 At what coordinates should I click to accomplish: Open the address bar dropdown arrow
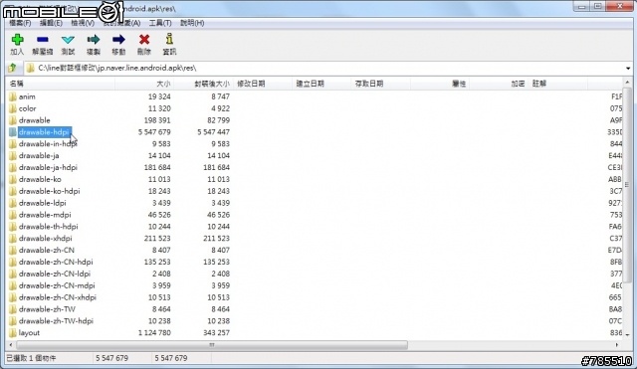point(628,69)
